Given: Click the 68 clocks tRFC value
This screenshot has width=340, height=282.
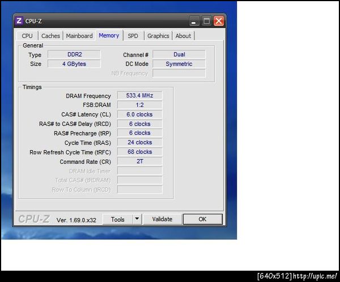Looking at the screenshot, I should 139,152.
